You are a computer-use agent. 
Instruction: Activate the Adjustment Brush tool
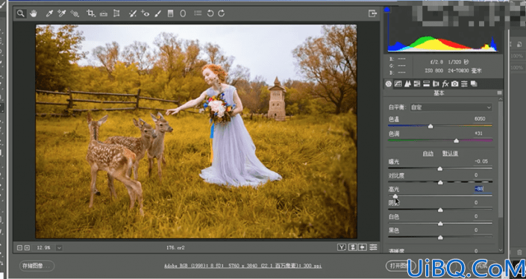tap(158, 13)
